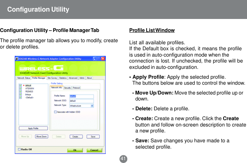The height and width of the screenshot is (163, 247).
Task: Uncheck the default profile checkbox
Action: (20, 85)
